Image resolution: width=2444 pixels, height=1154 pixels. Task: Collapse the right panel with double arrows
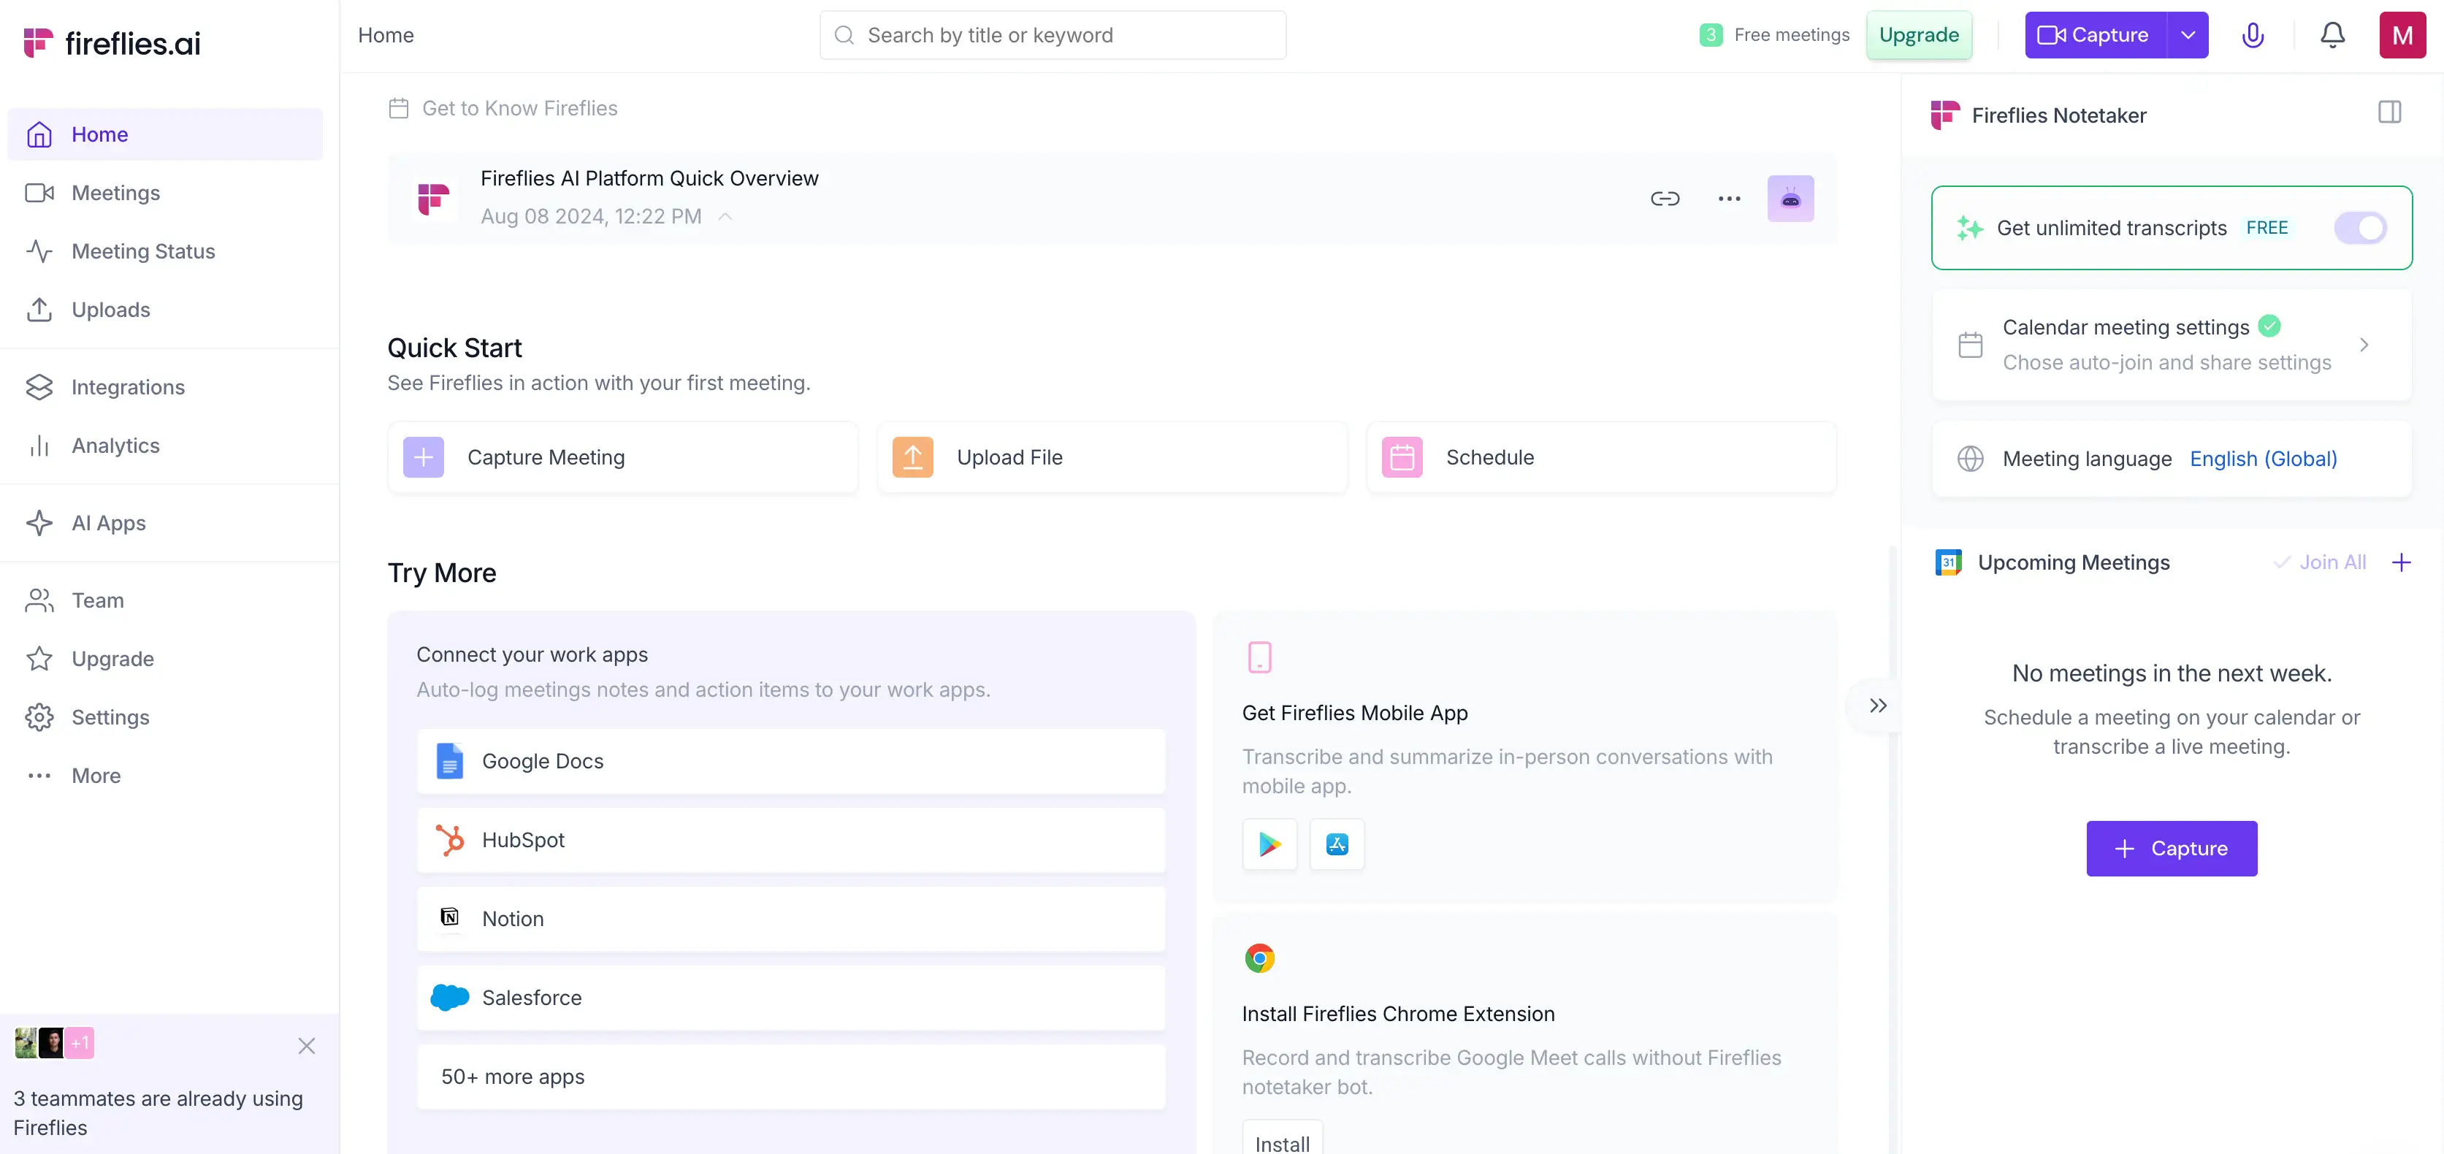click(x=1878, y=705)
